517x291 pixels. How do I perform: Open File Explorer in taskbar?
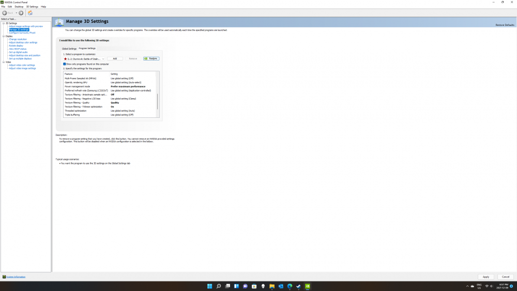[x=272, y=286]
